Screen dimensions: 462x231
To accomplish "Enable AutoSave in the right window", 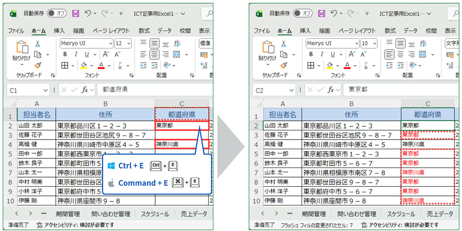I will click(303, 13).
